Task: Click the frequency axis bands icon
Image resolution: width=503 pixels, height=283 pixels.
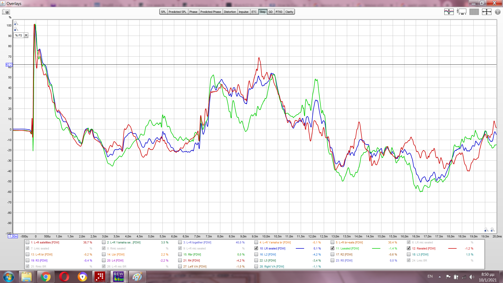Action: pyautogui.click(x=474, y=12)
